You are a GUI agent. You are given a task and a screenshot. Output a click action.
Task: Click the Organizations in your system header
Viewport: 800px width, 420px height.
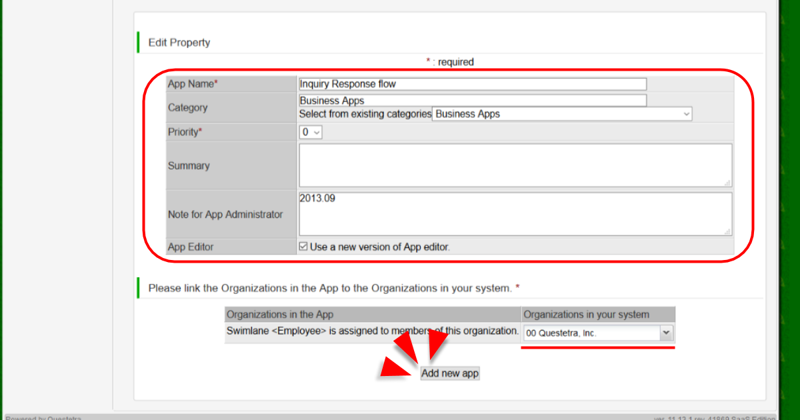pos(586,314)
